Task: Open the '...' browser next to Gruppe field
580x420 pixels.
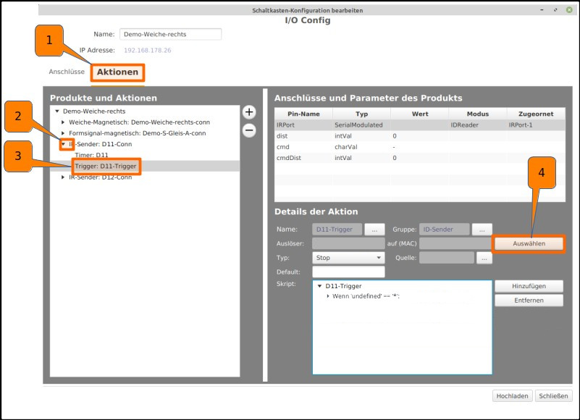Action: tap(482, 229)
